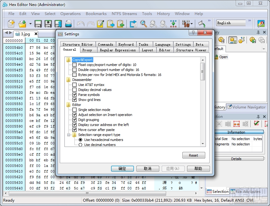Click the Reset button
This screenshot has height=206, width=270.
point(194,155)
